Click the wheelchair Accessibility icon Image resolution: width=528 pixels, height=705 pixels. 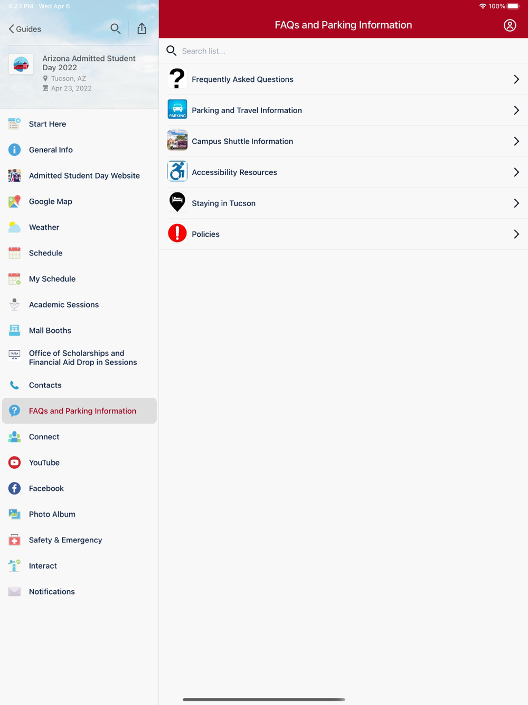pos(177,171)
